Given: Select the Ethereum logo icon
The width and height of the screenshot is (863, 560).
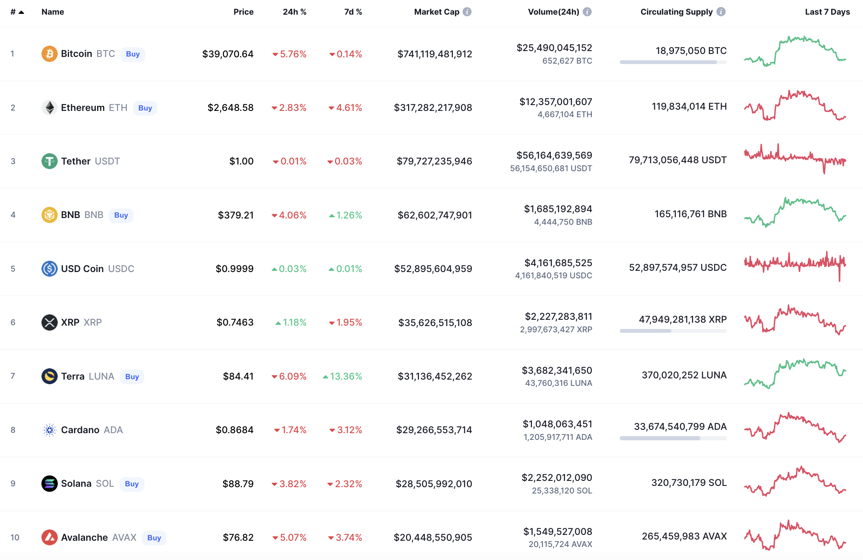Looking at the screenshot, I should pyautogui.click(x=49, y=107).
